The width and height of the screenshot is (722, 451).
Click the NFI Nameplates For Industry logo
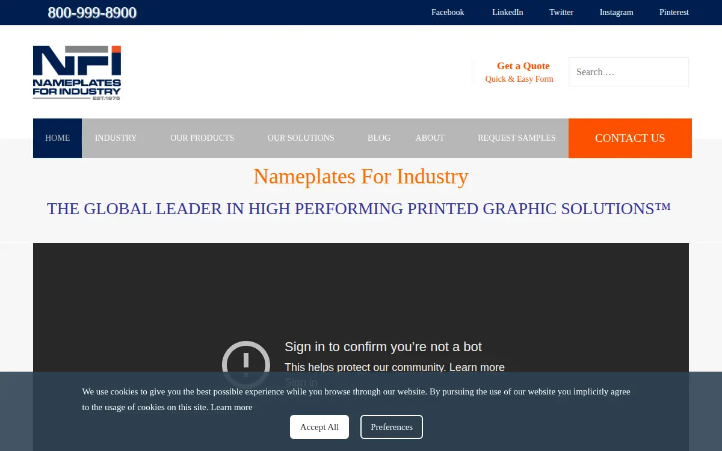click(77, 73)
